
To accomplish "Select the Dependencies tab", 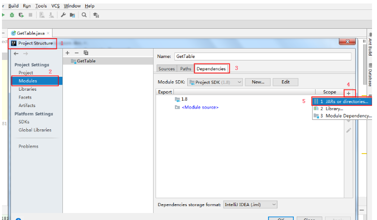I will click(211, 69).
